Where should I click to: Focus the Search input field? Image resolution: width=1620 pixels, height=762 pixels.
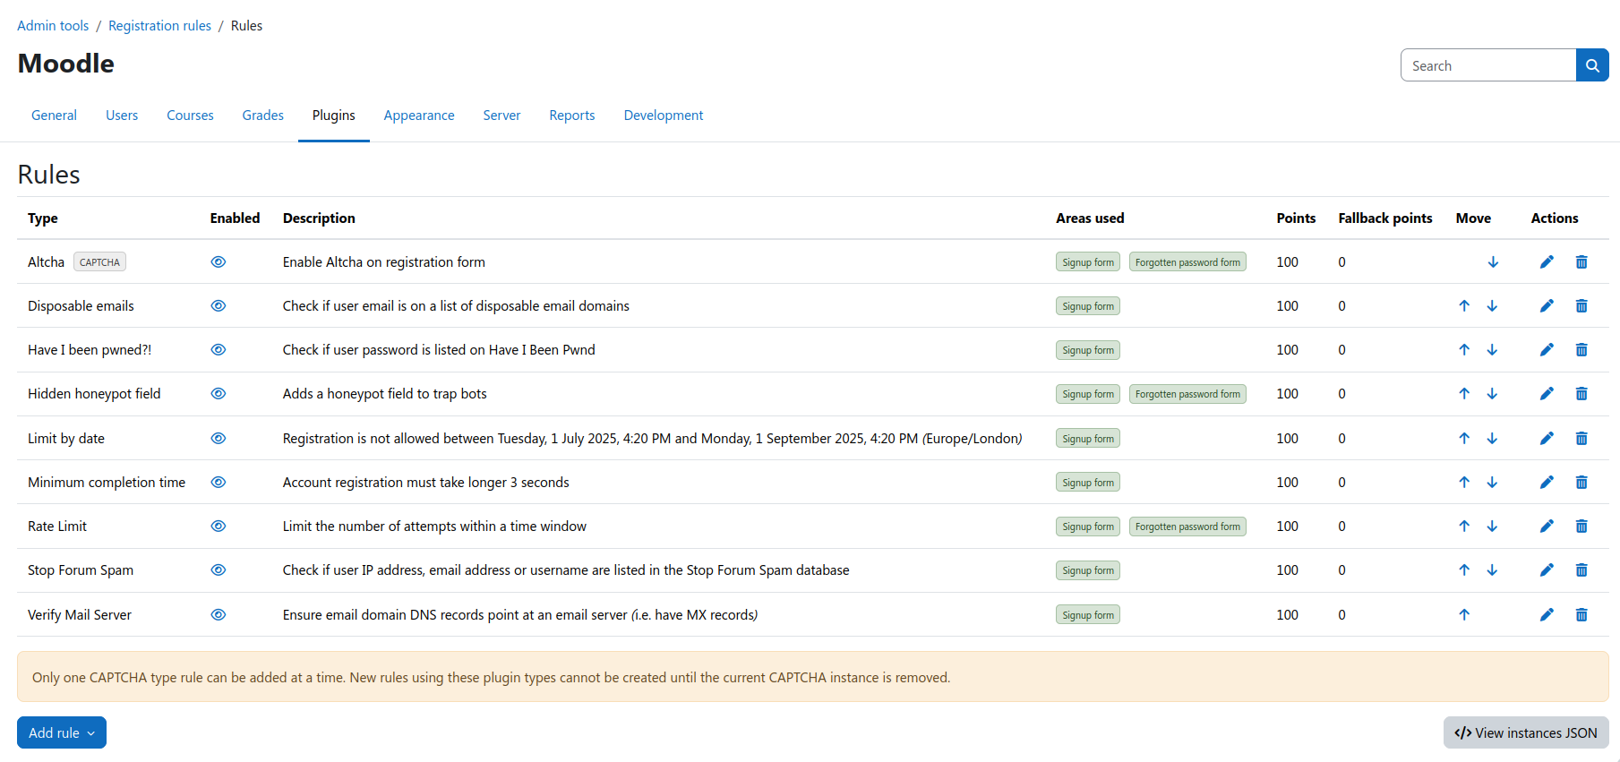pos(1488,65)
